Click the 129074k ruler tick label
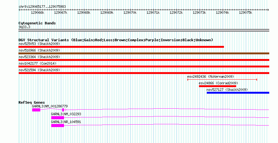Screen dimensions: 278x143 (222, 12)
